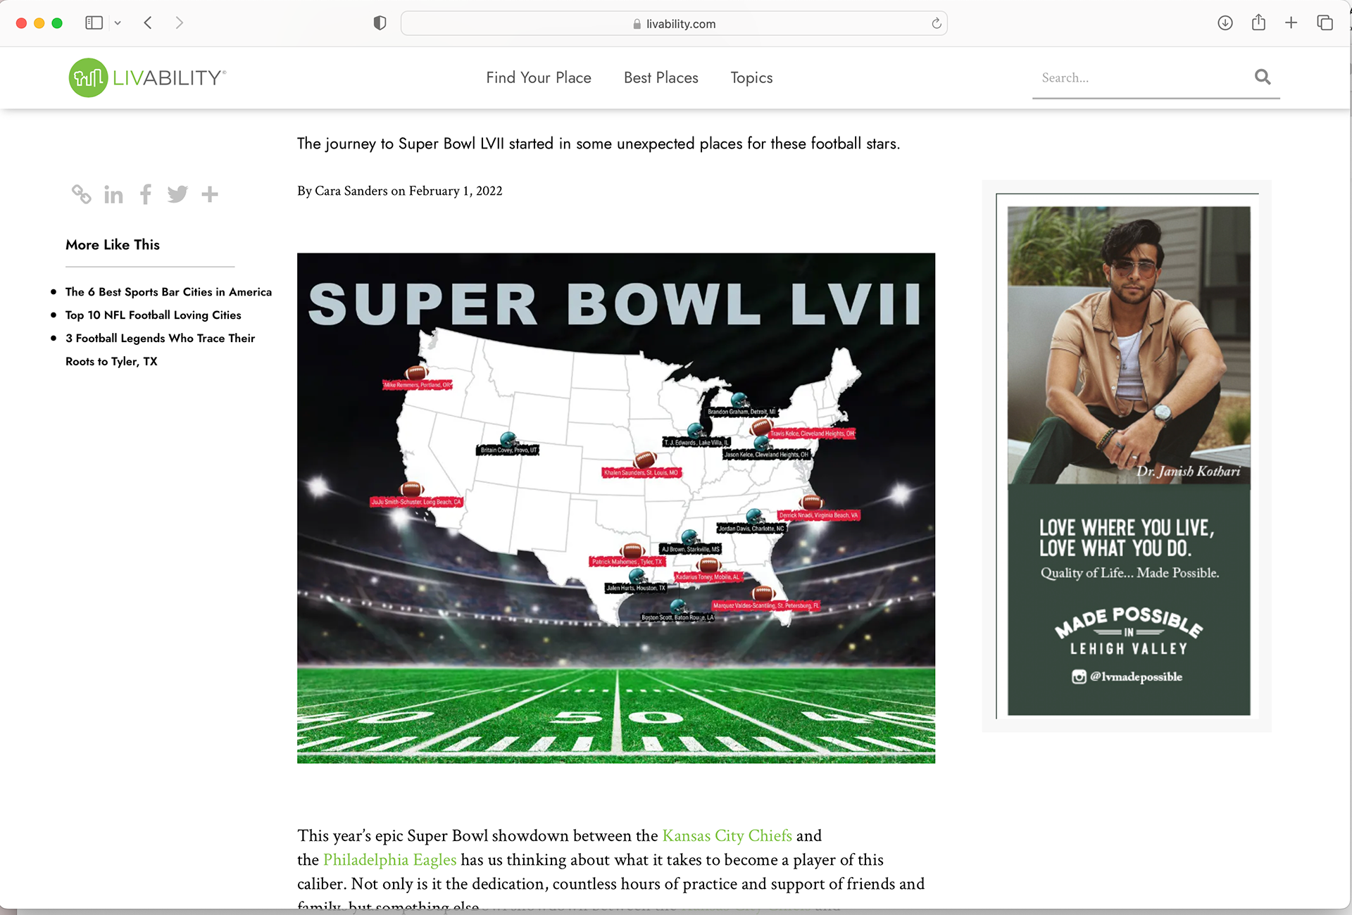Viewport: 1352px width, 915px height.
Task: Open the Kansas City Chiefs link
Action: 727,835
